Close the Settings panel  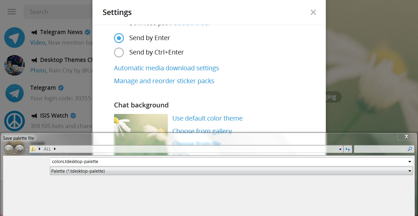click(x=313, y=13)
